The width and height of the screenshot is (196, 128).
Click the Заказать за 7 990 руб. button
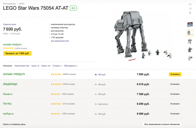(17, 53)
